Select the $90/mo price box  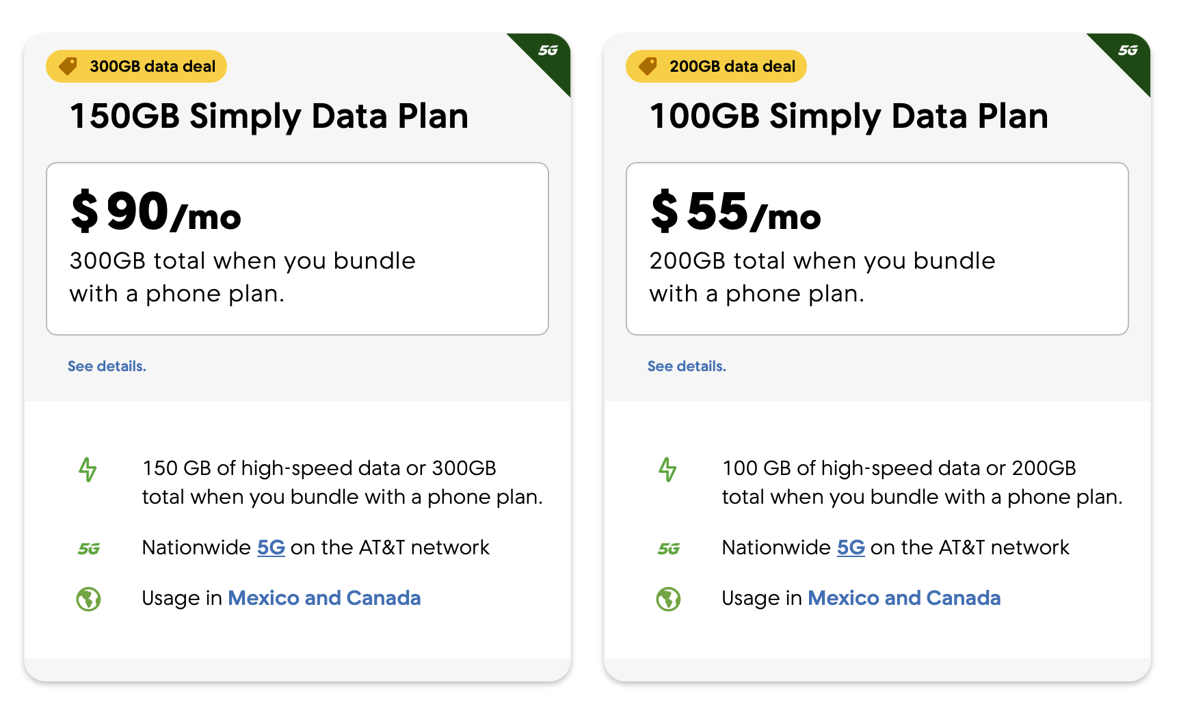pos(297,249)
